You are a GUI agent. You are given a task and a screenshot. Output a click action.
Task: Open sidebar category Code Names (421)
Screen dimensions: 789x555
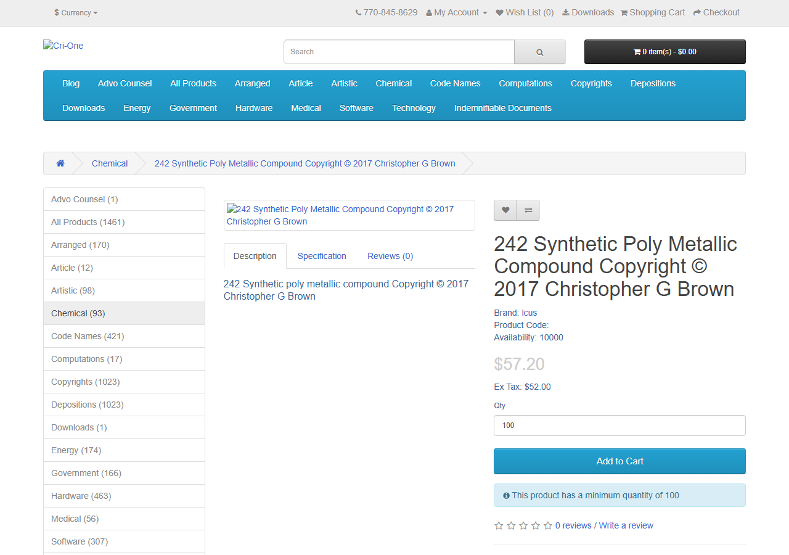(x=124, y=336)
